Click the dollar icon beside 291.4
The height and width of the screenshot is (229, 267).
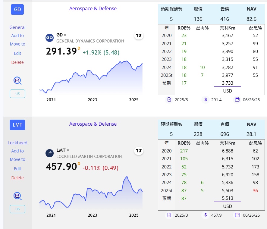click(206, 100)
